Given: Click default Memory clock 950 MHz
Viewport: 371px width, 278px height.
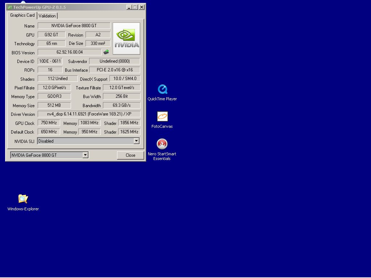Looking at the screenshot, I should point(89,132).
